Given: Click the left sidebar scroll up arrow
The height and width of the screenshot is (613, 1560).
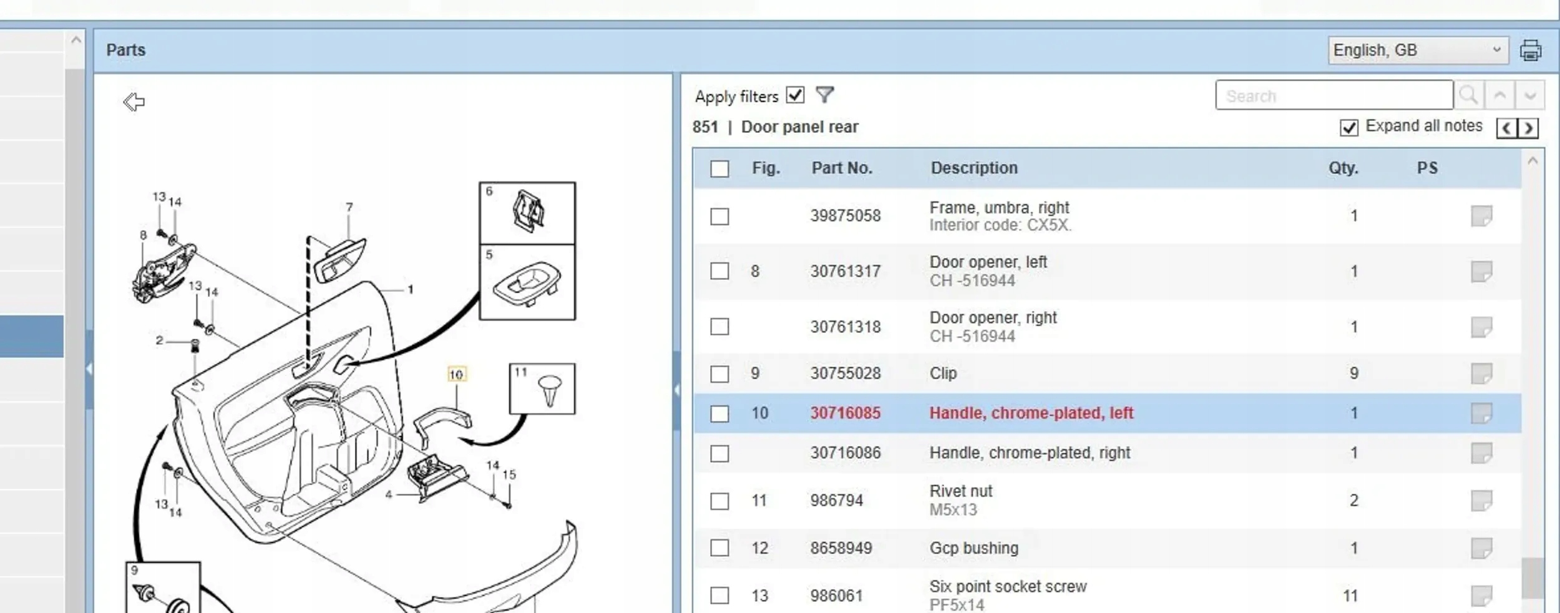Looking at the screenshot, I should [76, 40].
